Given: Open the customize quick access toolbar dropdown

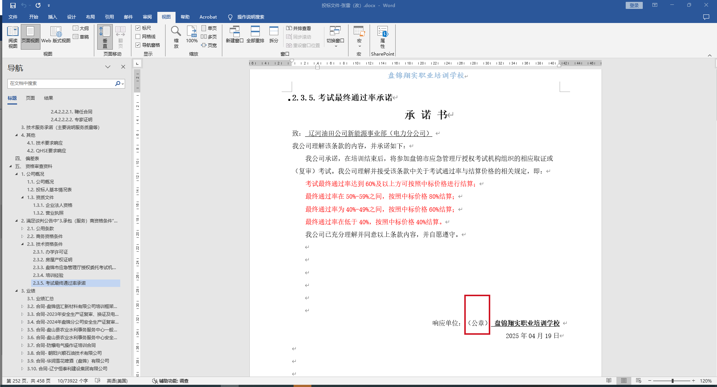Looking at the screenshot, I should click(x=49, y=6).
